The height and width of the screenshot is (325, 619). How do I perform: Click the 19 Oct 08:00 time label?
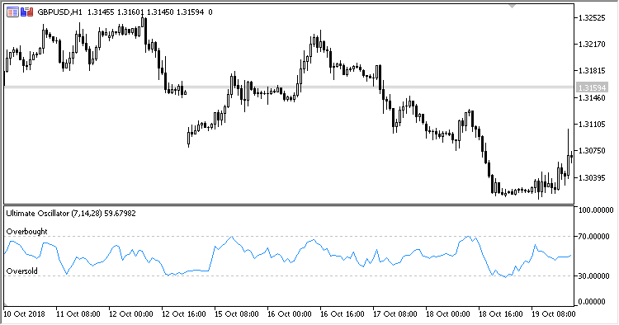click(554, 314)
